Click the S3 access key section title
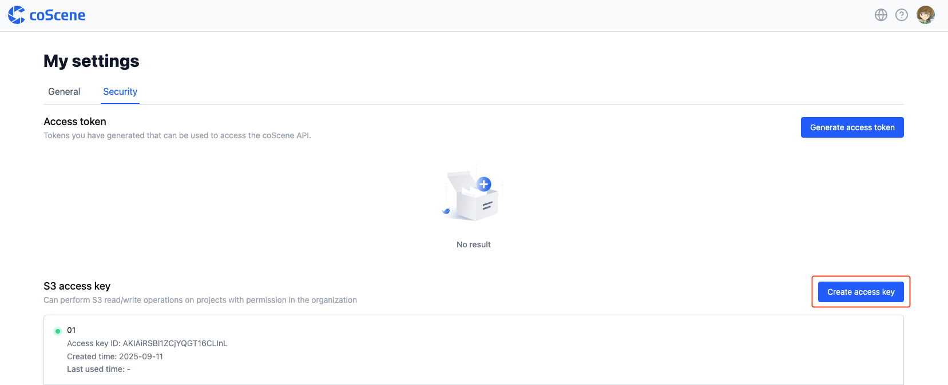 77,286
